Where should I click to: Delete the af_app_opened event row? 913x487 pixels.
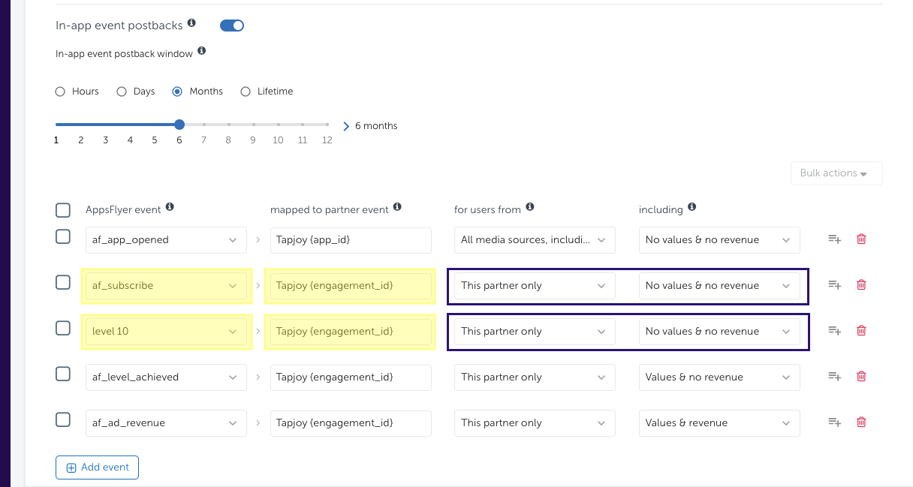(861, 239)
